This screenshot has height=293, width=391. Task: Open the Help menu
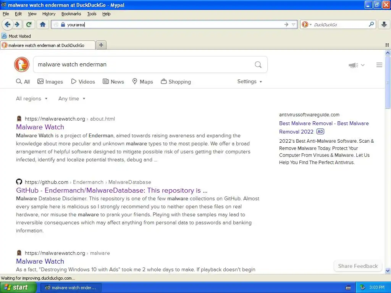tap(106, 14)
